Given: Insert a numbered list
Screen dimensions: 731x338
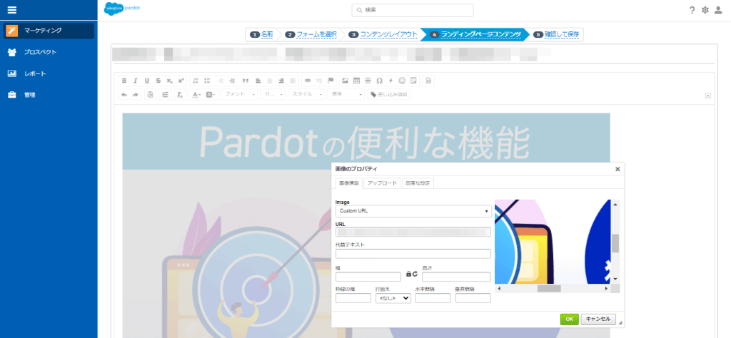Looking at the screenshot, I should pos(196,81).
